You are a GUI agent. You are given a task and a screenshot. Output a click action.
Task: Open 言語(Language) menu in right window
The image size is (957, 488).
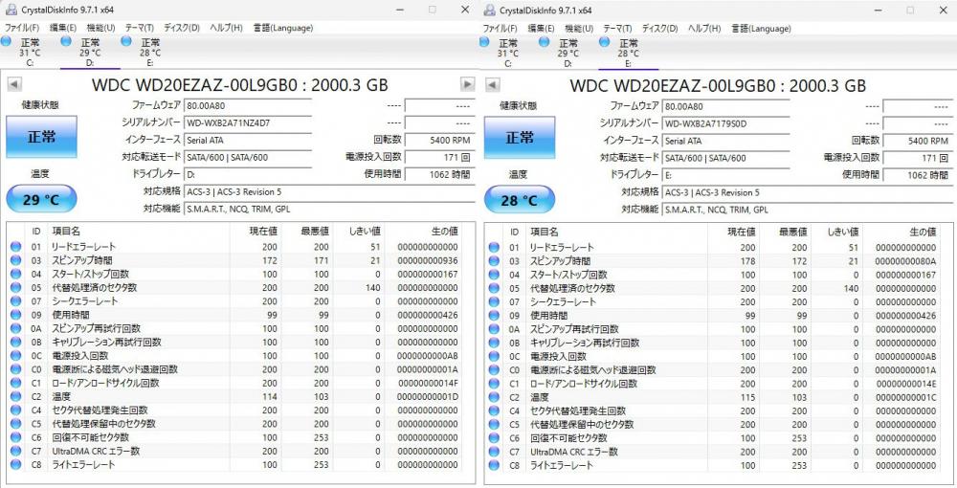point(761,29)
